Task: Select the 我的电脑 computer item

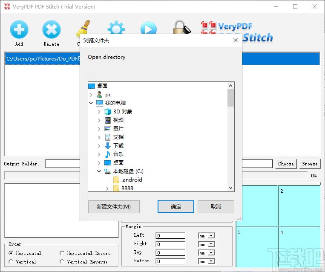Action: [115, 103]
